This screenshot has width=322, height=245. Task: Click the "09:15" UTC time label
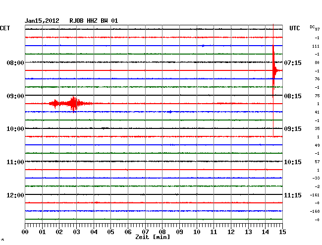(293, 129)
